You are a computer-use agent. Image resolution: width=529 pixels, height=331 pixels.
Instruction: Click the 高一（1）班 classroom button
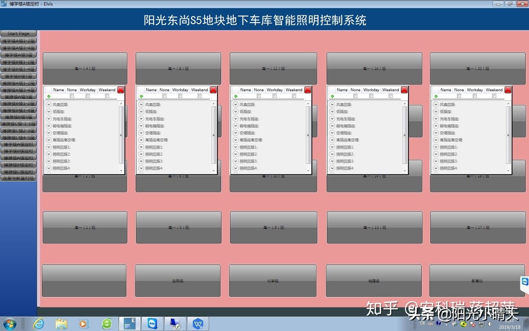tap(85, 227)
